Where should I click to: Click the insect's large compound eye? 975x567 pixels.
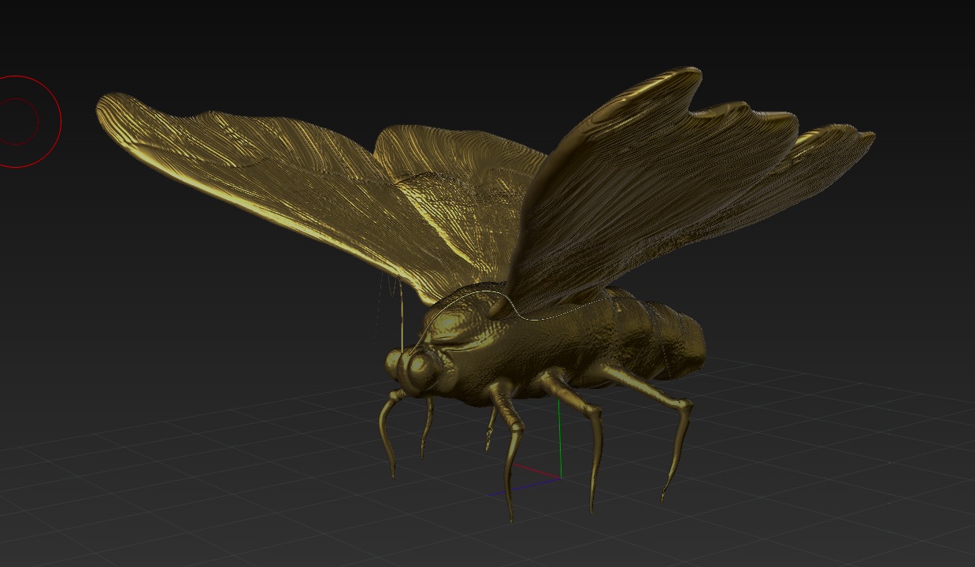pos(421,369)
